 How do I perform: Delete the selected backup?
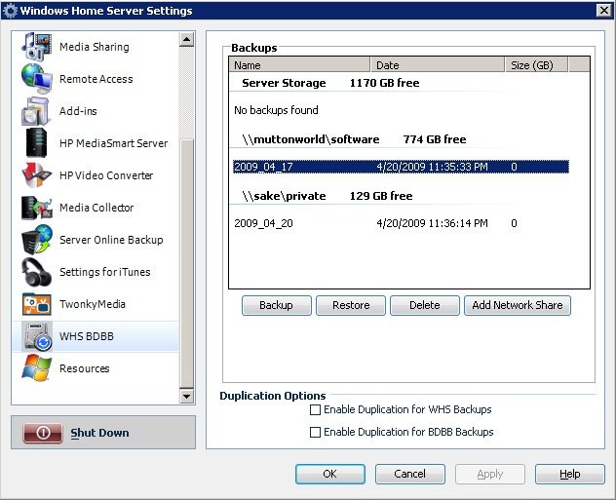(425, 305)
